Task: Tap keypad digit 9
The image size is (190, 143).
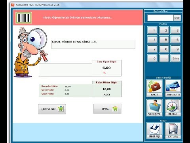Action: tap(175, 49)
